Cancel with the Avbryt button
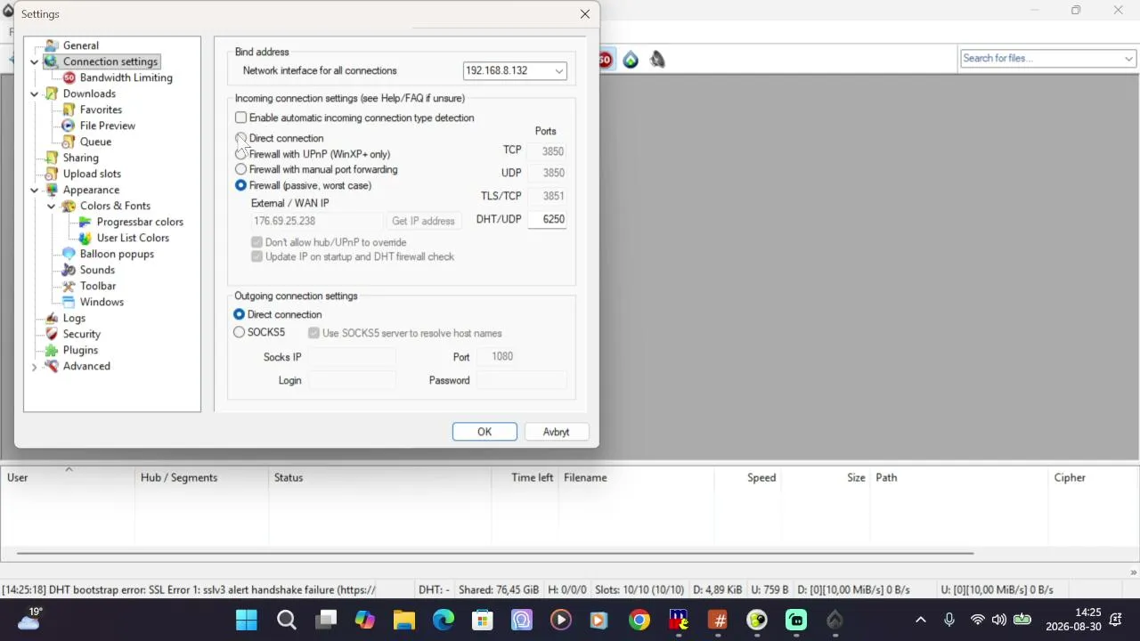Image resolution: width=1140 pixels, height=641 pixels. (x=556, y=432)
